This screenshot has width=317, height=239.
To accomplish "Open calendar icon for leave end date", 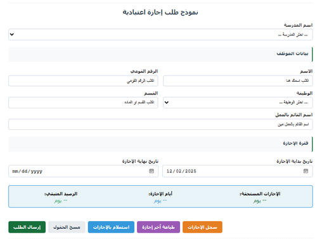I will [152, 171].
